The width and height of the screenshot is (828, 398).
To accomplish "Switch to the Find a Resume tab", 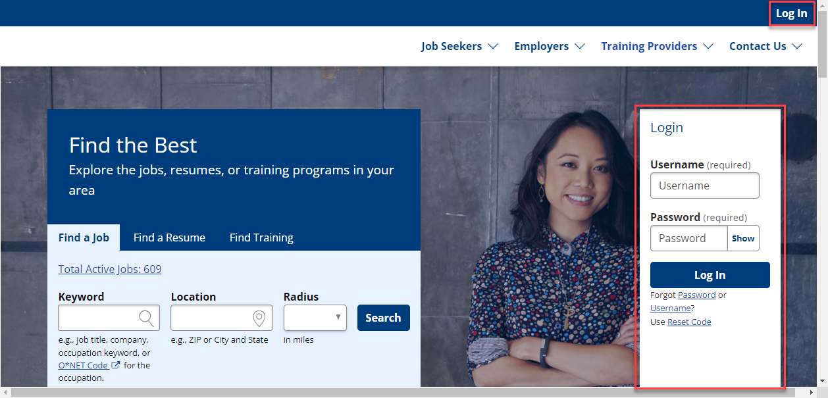I will (x=169, y=237).
